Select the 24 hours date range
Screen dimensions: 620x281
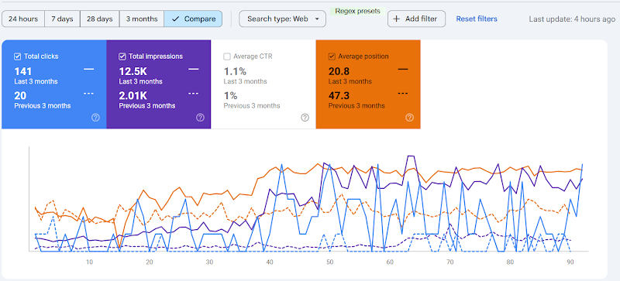coord(23,19)
